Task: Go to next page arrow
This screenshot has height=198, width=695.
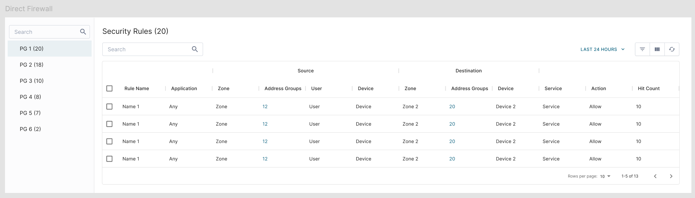Action: coord(671,176)
